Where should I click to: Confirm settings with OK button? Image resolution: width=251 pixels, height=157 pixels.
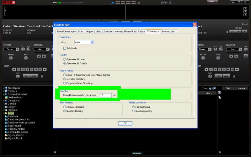click(x=125, y=123)
